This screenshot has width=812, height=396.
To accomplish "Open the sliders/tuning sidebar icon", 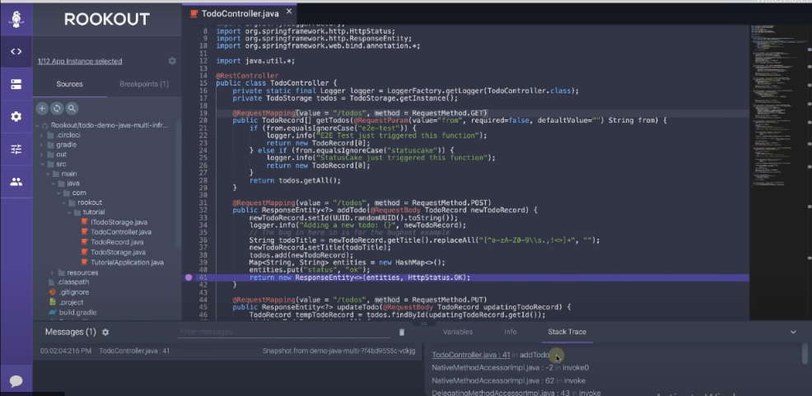I will coord(16,149).
